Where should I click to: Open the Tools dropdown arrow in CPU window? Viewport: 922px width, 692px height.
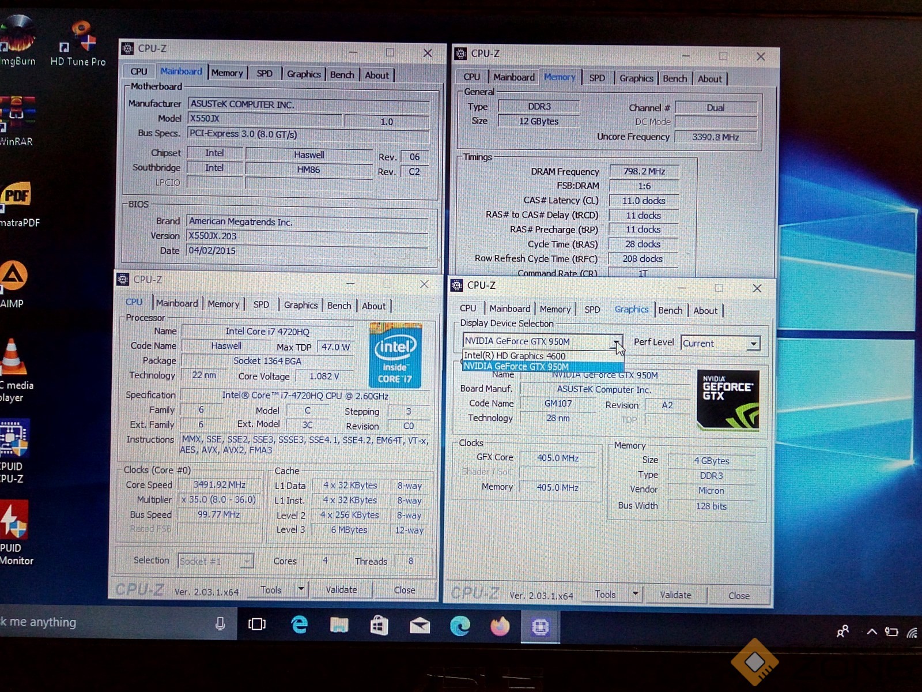click(301, 589)
